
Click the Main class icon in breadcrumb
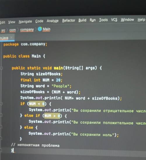40,29
